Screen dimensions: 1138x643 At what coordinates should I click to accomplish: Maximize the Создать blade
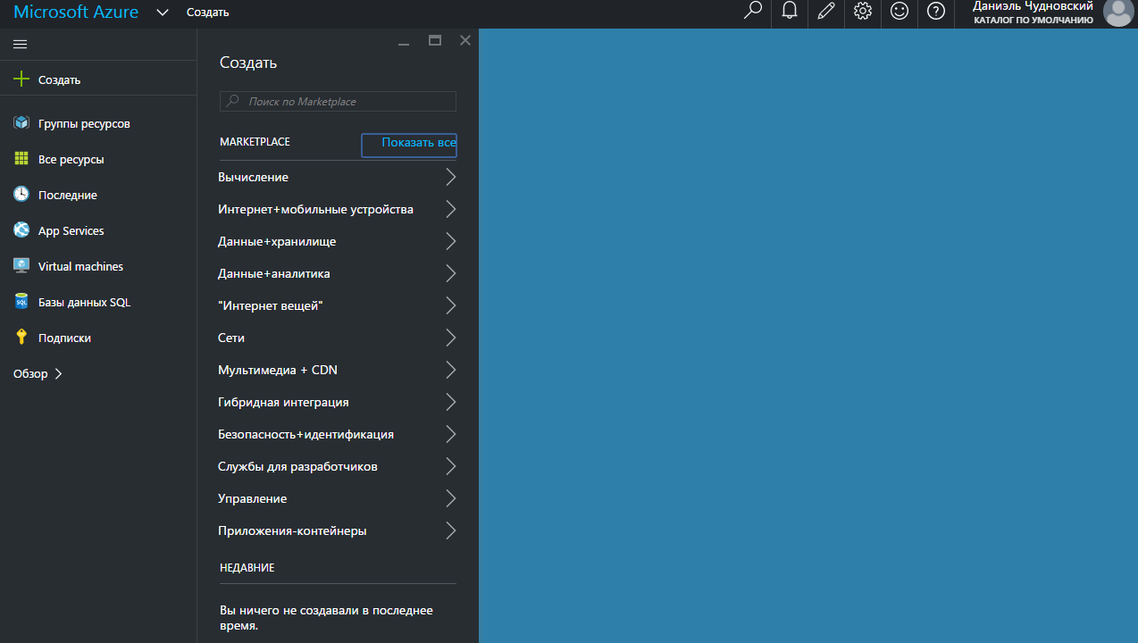pyautogui.click(x=435, y=40)
